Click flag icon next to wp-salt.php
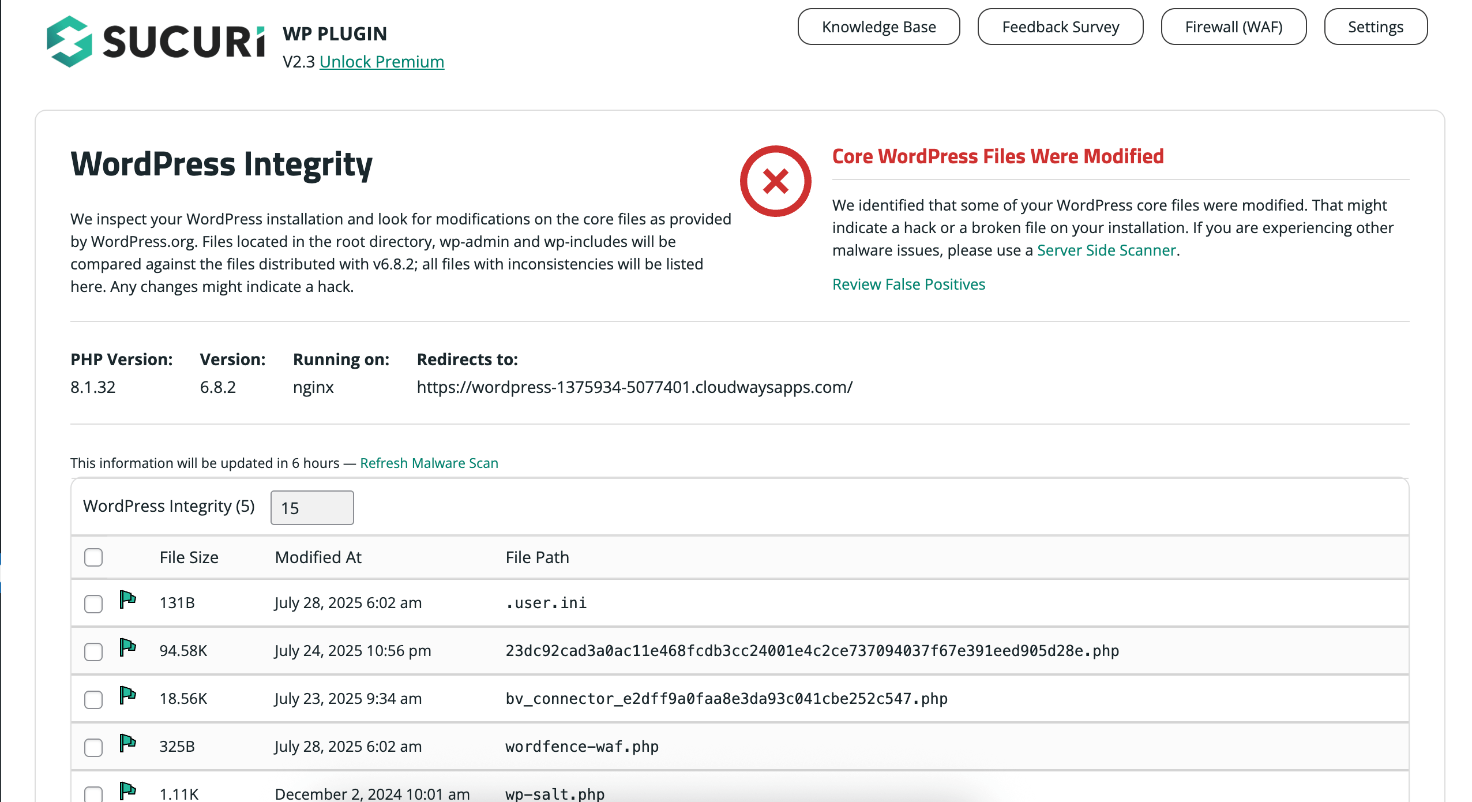1472x802 pixels. tap(127, 791)
